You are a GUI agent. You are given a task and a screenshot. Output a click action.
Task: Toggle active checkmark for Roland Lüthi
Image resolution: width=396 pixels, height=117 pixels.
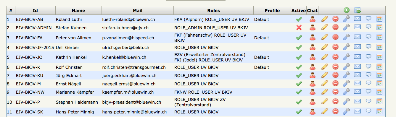(299, 19)
